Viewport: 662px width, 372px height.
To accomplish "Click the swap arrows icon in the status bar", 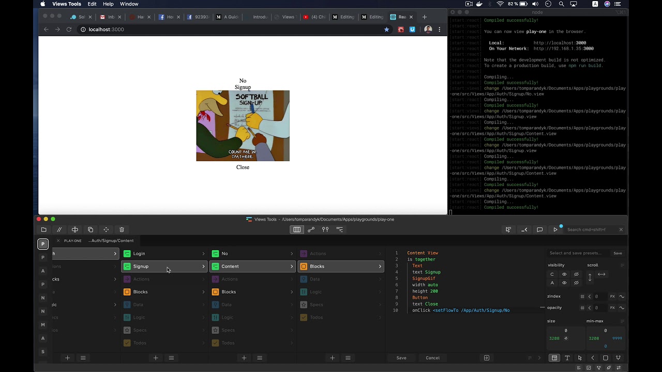I will tap(619, 368).
